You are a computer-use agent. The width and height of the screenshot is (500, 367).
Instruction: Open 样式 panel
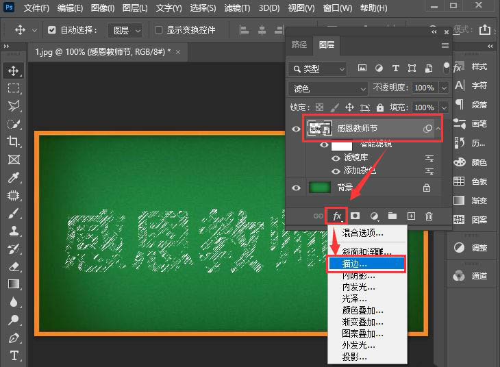pos(471,66)
